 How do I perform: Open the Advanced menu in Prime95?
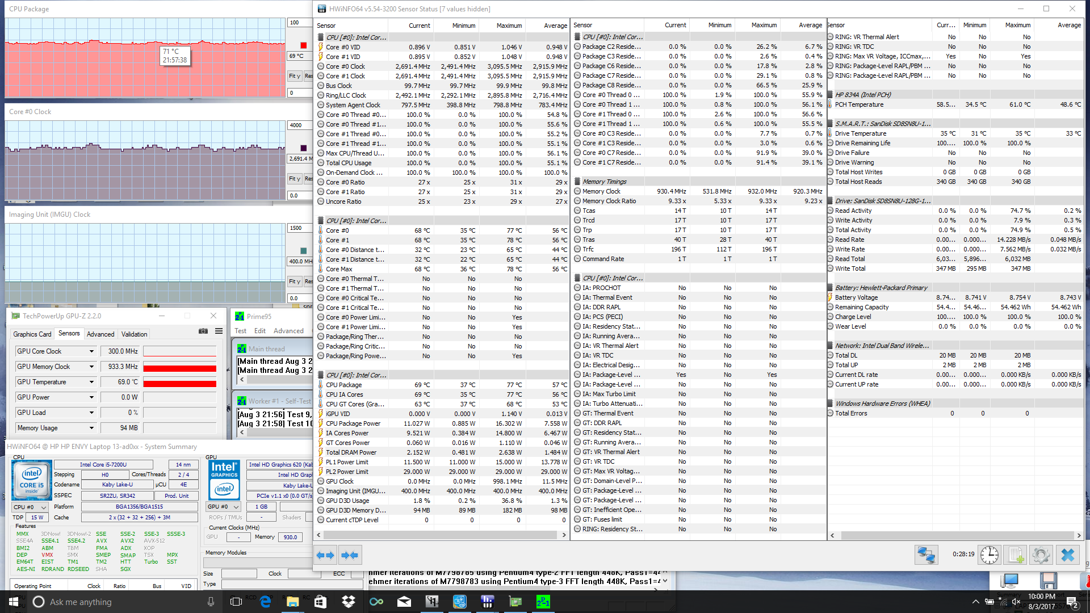(x=288, y=331)
